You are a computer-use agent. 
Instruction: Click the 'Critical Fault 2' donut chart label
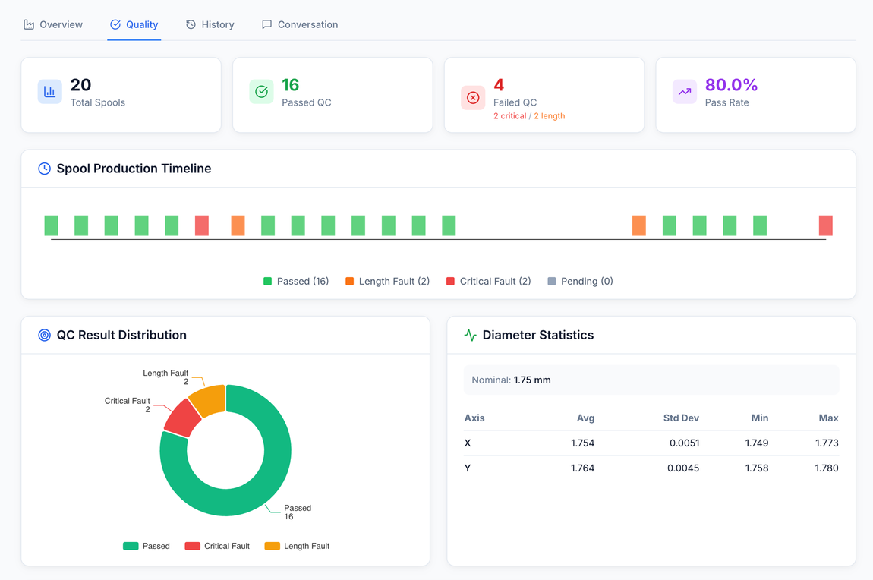click(x=128, y=405)
